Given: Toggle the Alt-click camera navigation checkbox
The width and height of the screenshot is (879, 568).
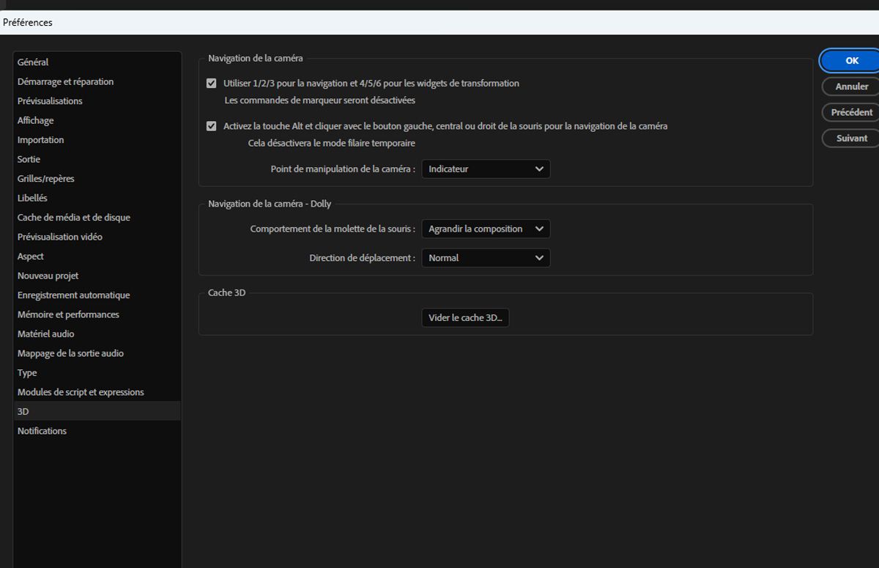Looking at the screenshot, I should tap(212, 126).
